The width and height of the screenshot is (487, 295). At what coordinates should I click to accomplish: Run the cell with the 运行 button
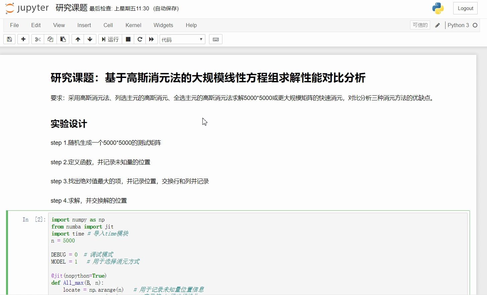click(110, 39)
